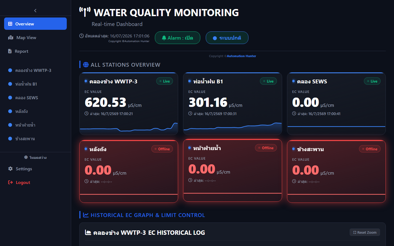Viewport: 394px width, 246px height.
Task: Click the clock icon on หลังถัง card
Action: 86,181
